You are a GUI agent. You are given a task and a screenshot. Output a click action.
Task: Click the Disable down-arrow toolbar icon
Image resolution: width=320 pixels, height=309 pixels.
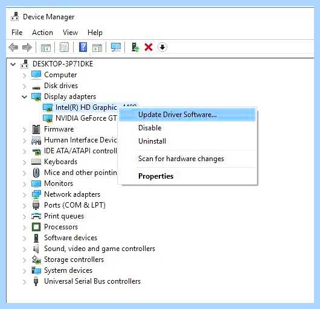click(x=162, y=47)
